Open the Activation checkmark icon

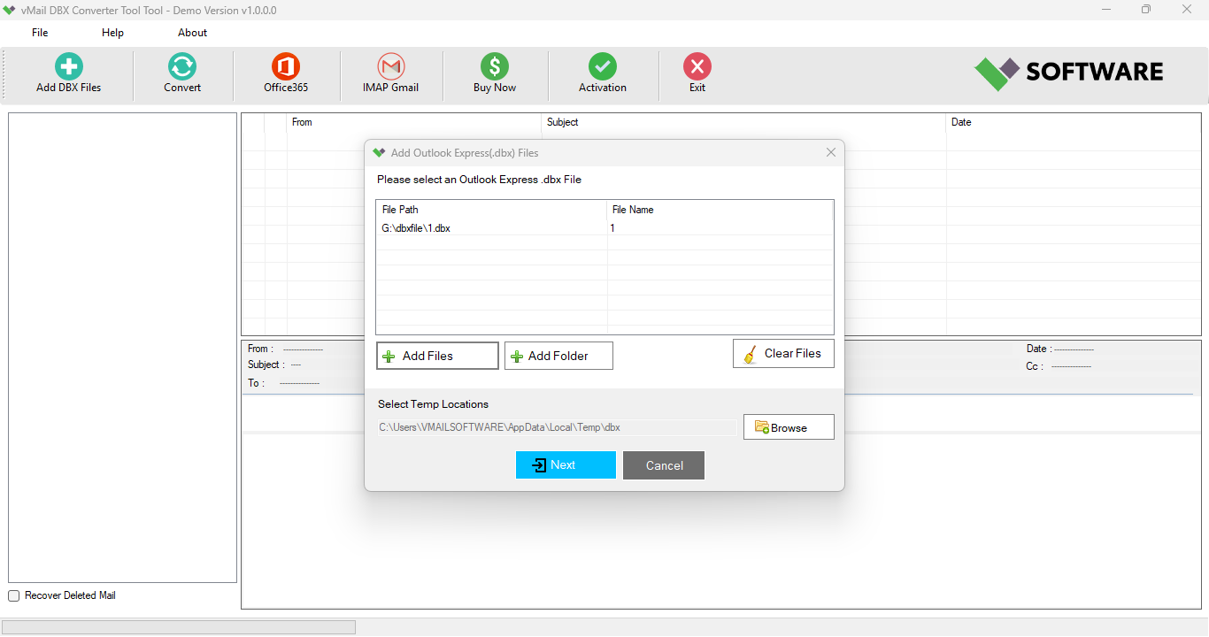(x=602, y=68)
